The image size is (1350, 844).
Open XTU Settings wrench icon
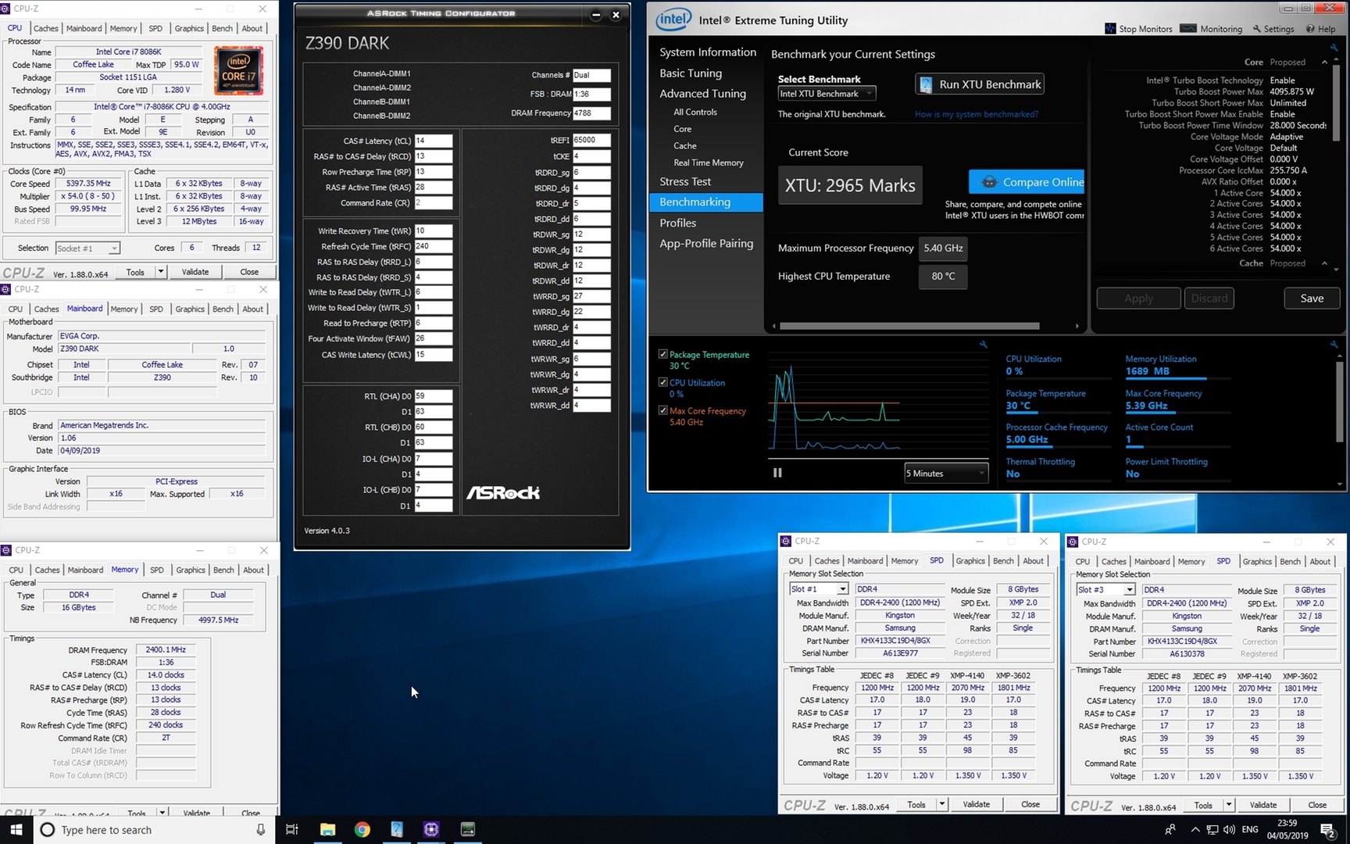pyautogui.click(x=1257, y=29)
